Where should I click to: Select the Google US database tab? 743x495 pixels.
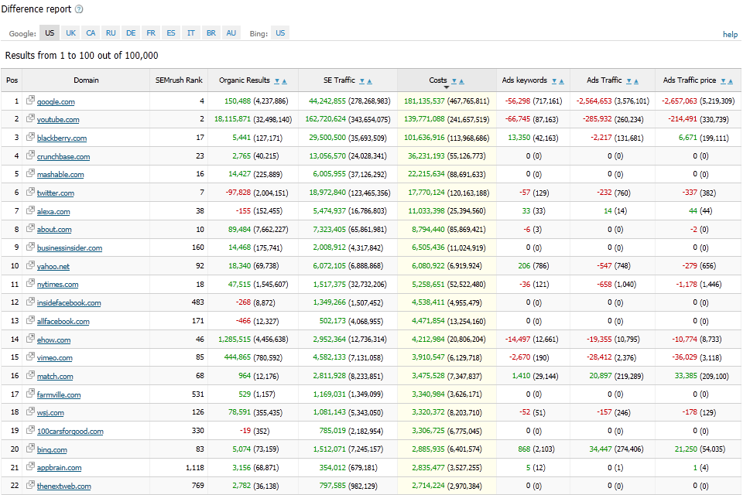50,32
